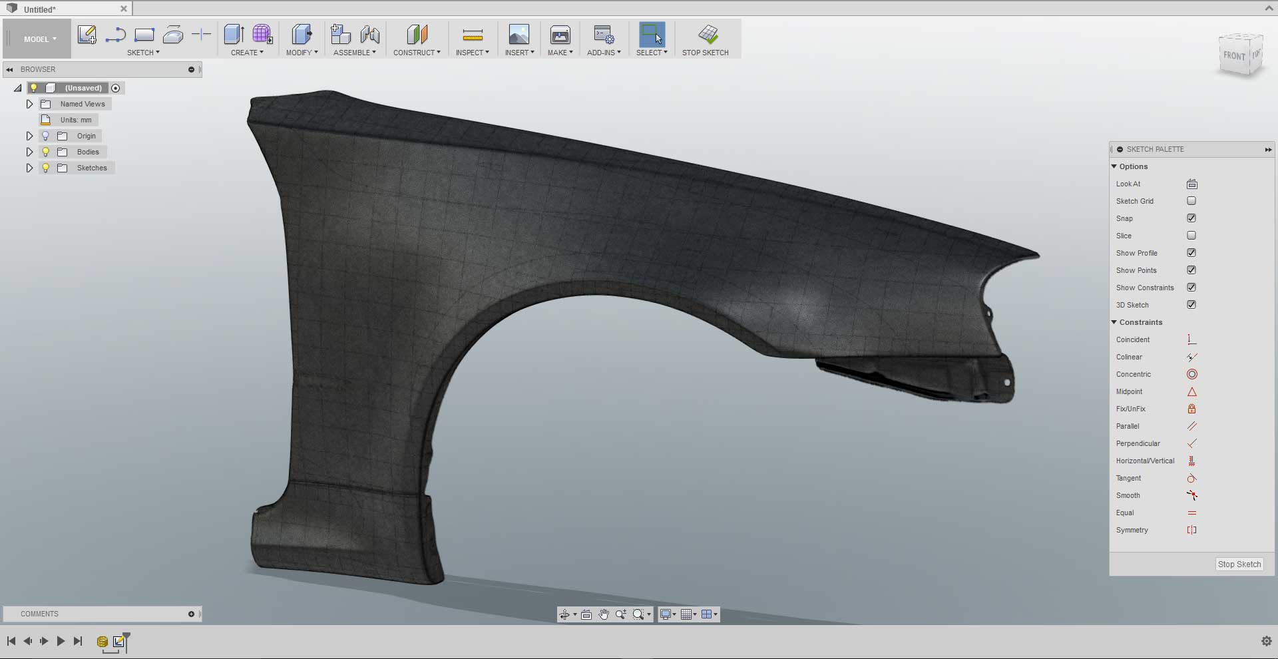1278x659 pixels.
Task: Apply the Coincident constraint
Action: (x=1191, y=339)
